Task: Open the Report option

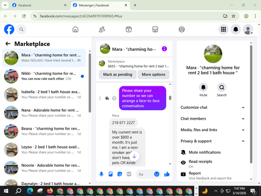Action: [212, 176]
